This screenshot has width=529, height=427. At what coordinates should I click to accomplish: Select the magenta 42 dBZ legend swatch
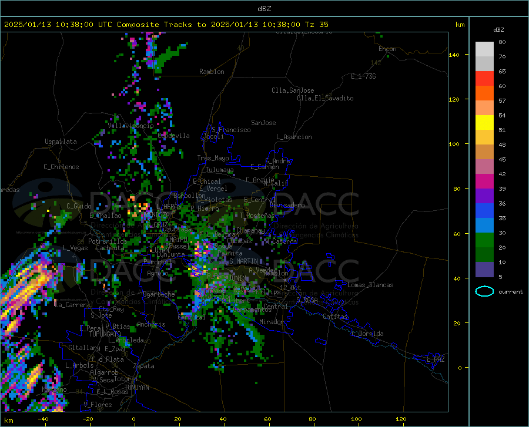484,181
